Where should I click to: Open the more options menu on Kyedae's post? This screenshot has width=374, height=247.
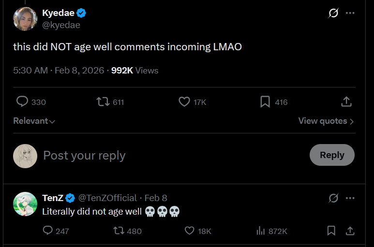coord(350,13)
